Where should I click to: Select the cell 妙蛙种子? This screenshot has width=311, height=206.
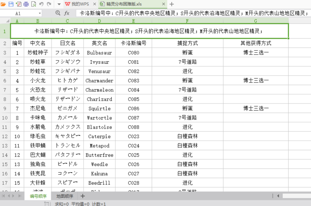click(x=38, y=53)
